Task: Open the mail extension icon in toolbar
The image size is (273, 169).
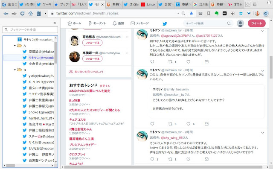Action: tap(200, 13)
